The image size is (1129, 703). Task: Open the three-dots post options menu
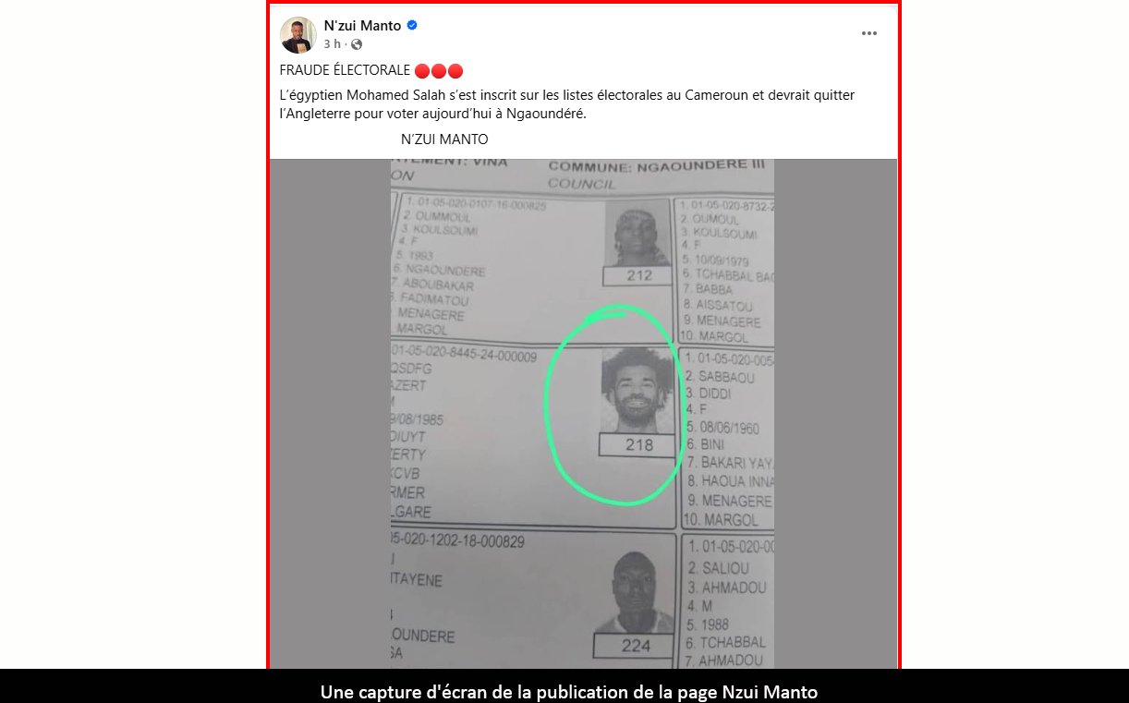coord(868,33)
